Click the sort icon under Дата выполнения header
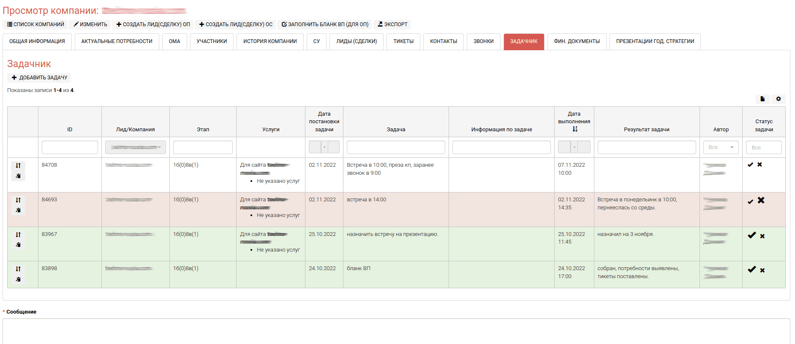 [x=574, y=129]
